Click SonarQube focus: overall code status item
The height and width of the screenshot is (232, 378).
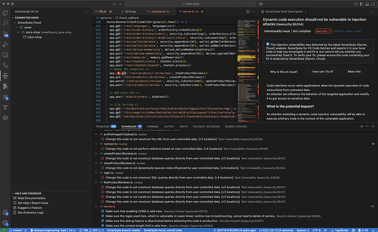(163, 230)
